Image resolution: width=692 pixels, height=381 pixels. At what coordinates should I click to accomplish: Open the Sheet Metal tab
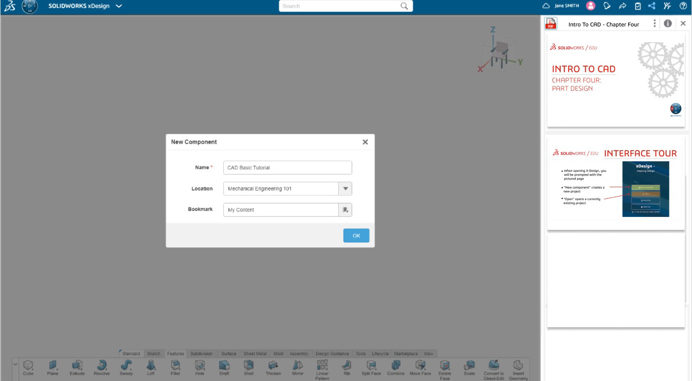255,354
